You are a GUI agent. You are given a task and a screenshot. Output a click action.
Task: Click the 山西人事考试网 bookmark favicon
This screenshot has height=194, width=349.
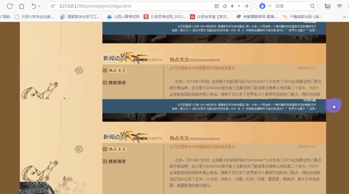tap(109, 17)
